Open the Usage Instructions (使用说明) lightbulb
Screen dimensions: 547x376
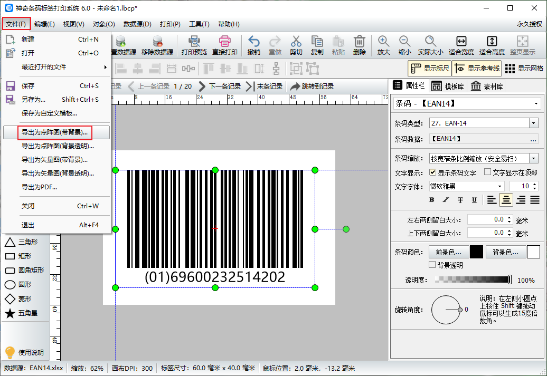(x=24, y=352)
